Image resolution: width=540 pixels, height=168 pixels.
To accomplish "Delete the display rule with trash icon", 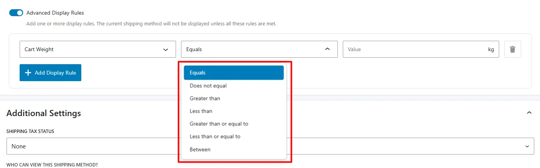I will 512,49.
